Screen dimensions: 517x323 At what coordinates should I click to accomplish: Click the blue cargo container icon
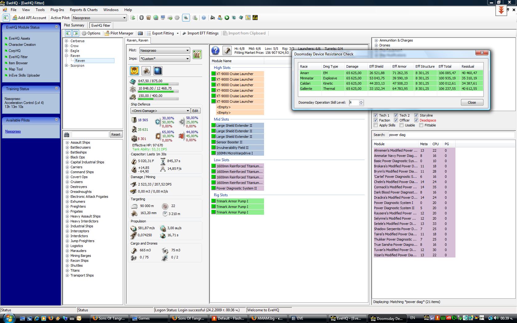(x=158, y=71)
